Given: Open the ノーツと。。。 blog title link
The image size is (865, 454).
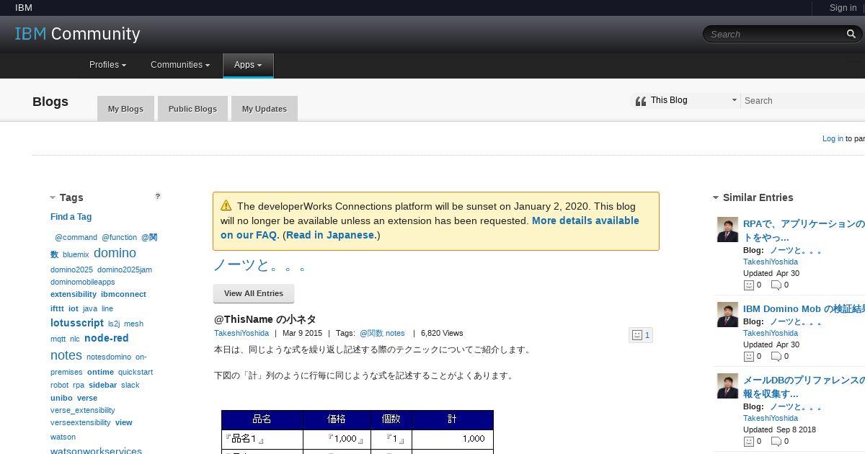Looking at the screenshot, I should (x=260, y=265).
